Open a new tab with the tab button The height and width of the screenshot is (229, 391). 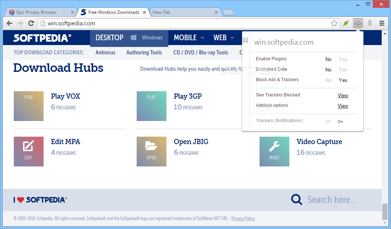pos(228,12)
